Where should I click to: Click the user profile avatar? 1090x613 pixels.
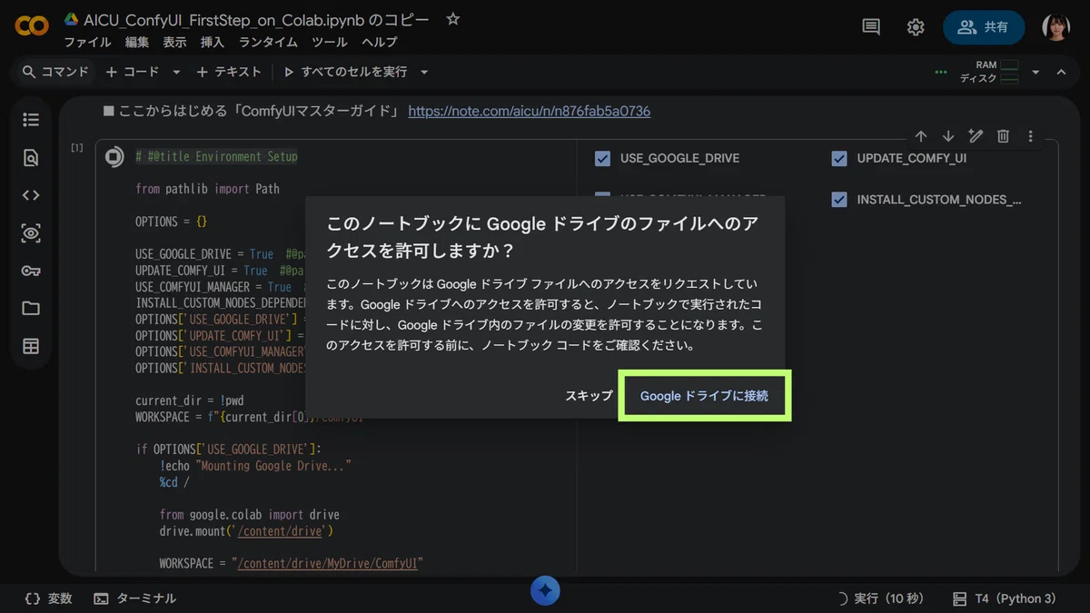1055,27
